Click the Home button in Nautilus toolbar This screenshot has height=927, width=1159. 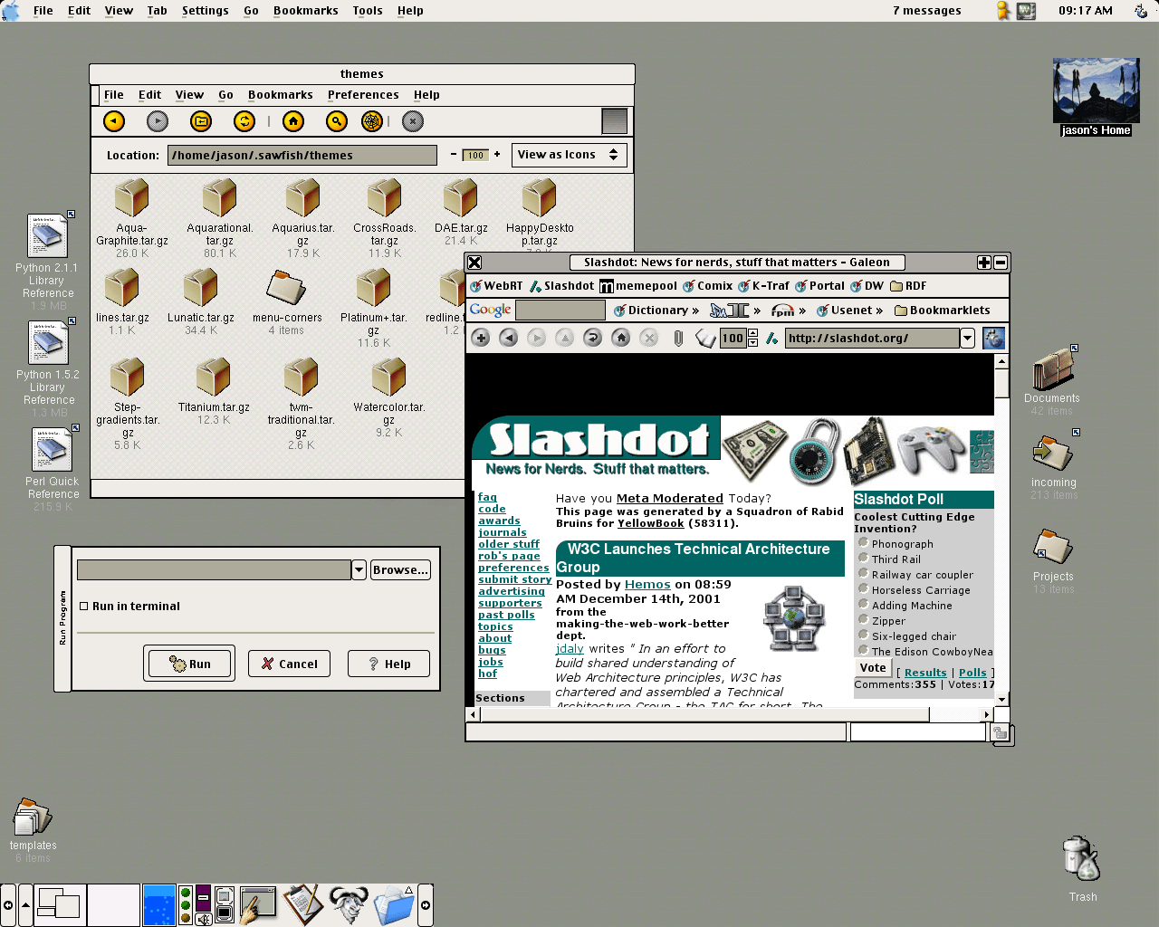tap(292, 121)
